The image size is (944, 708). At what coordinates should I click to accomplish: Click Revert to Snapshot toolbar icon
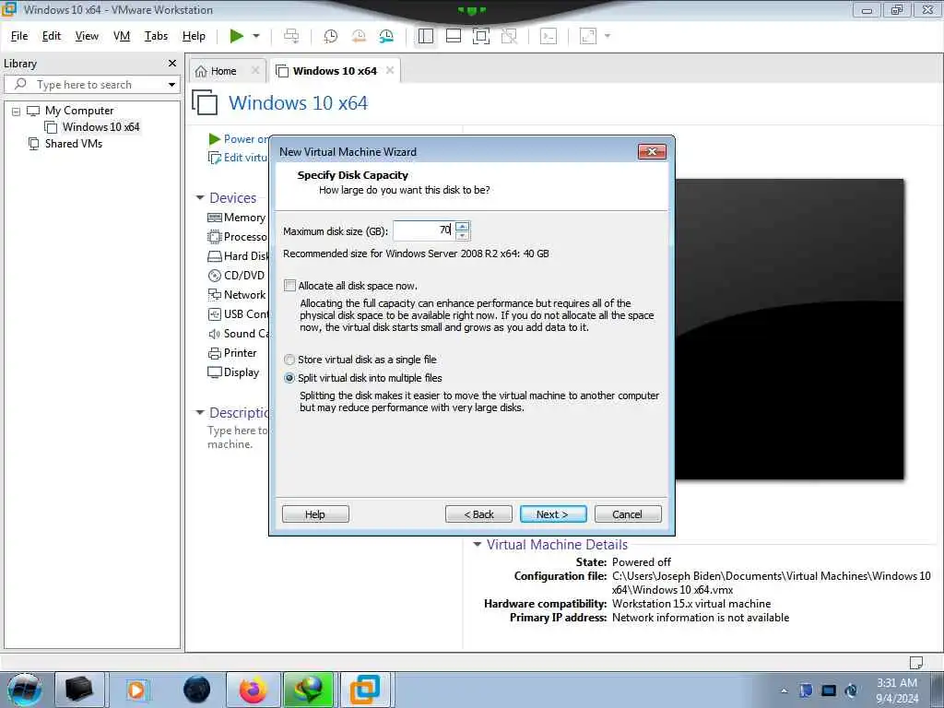(x=359, y=36)
